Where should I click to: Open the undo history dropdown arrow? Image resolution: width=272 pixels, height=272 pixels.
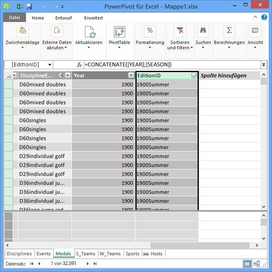44,7
